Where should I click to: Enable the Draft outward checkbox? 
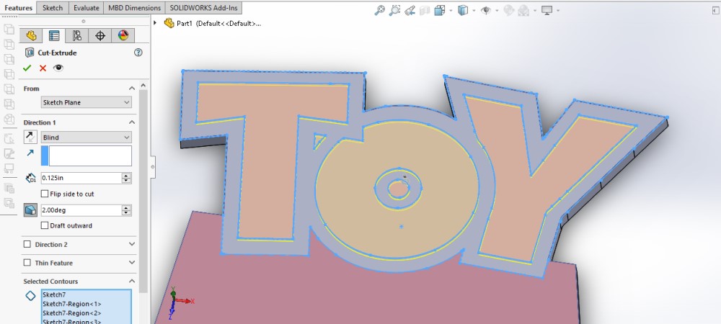pos(45,225)
